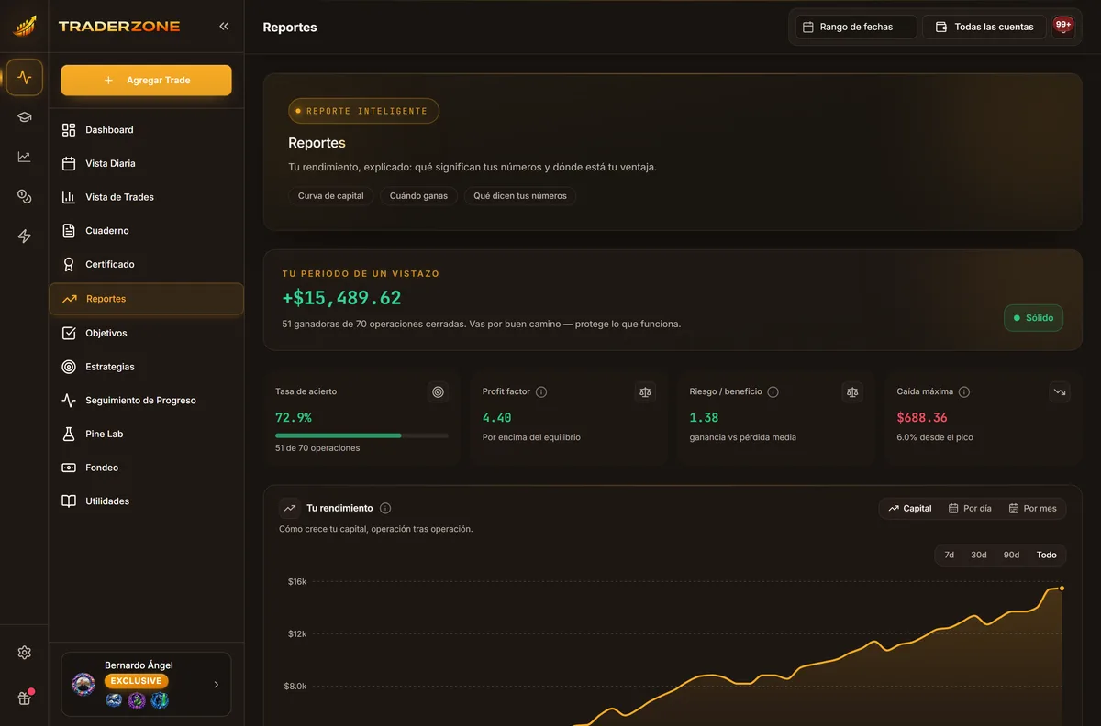Viewport: 1101px width, 726px height.
Task: Open the Todas las cuentas account selector
Action: [984, 27]
